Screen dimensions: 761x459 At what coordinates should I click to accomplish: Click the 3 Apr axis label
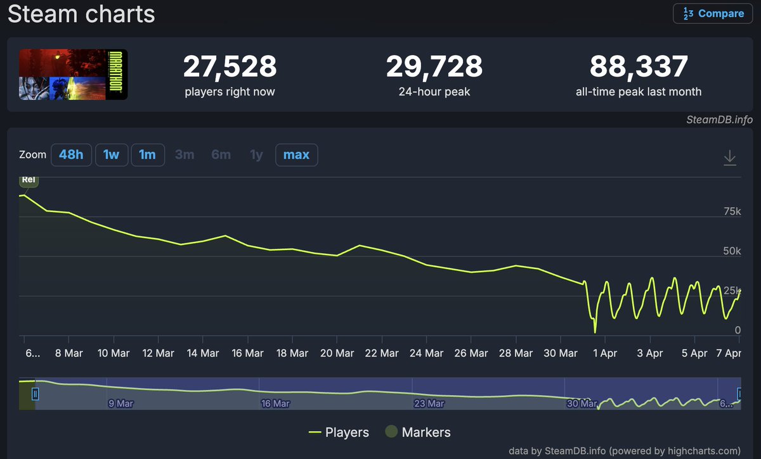coord(649,353)
